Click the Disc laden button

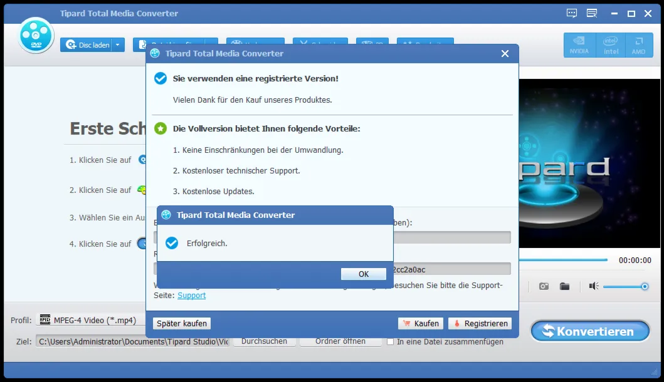pos(87,45)
